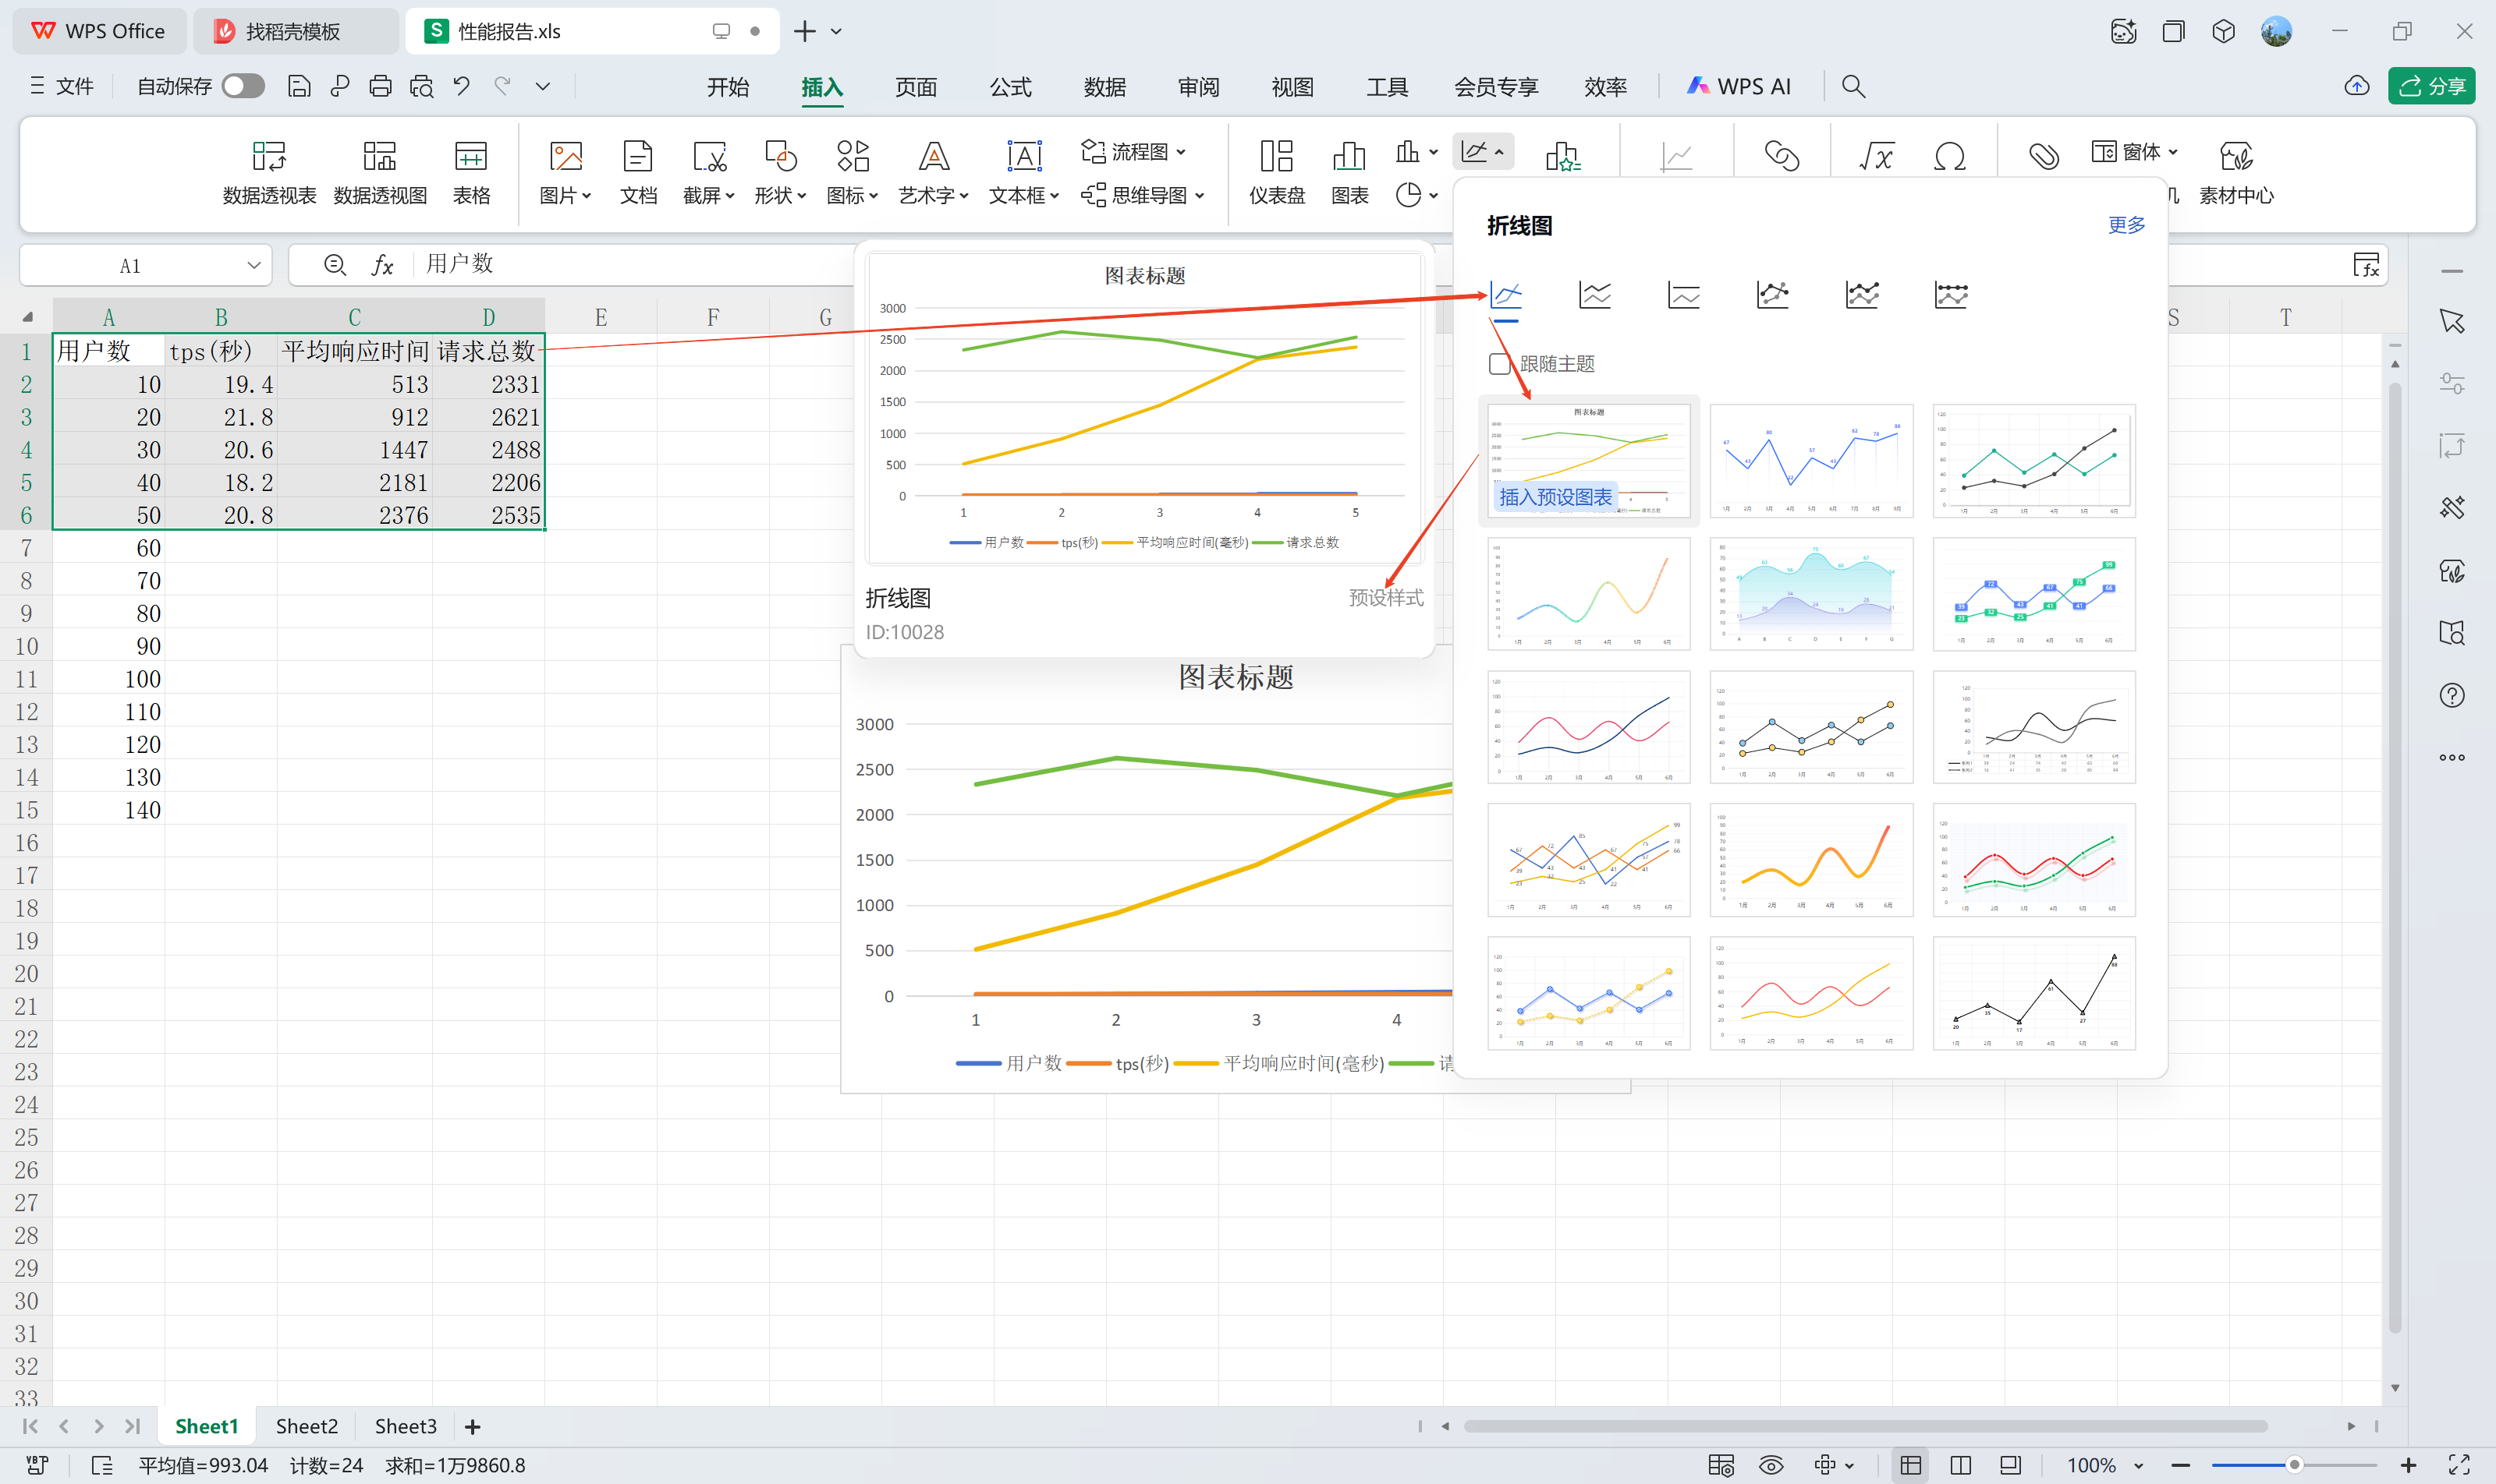Click the 艺术字 word art icon
The width and height of the screenshot is (2496, 1484).
coord(933,171)
